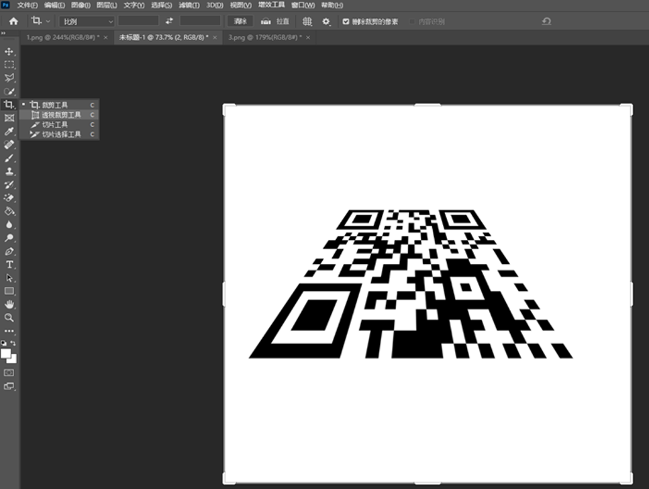Switch to the 3.png document tab
Viewport: 649px width, 489px height.
tap(265, 38)
